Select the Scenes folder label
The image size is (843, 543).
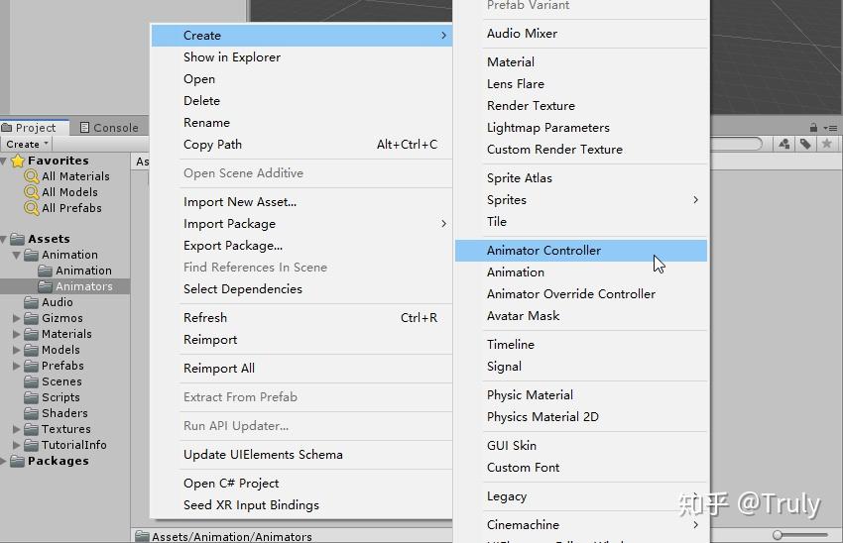[x=61, y=381]
